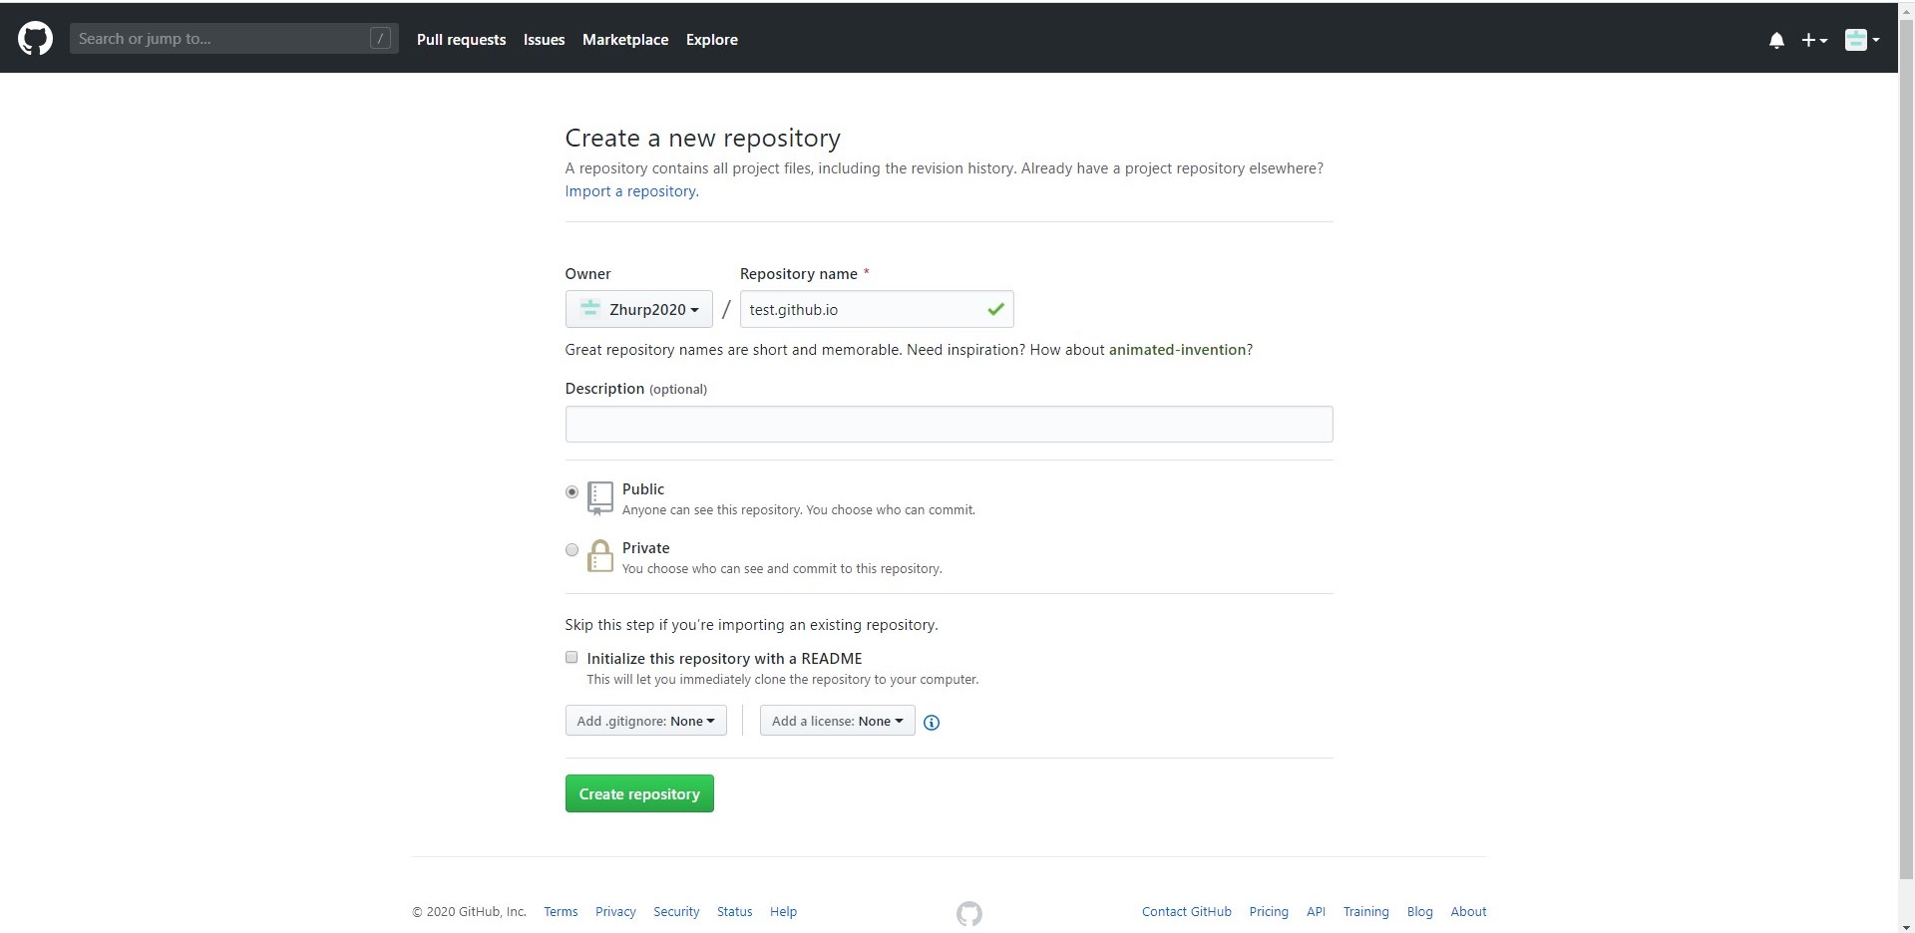Click the Description (optional) label
The height and width of the screenshot is (933, 1915).
coord(635,389)
